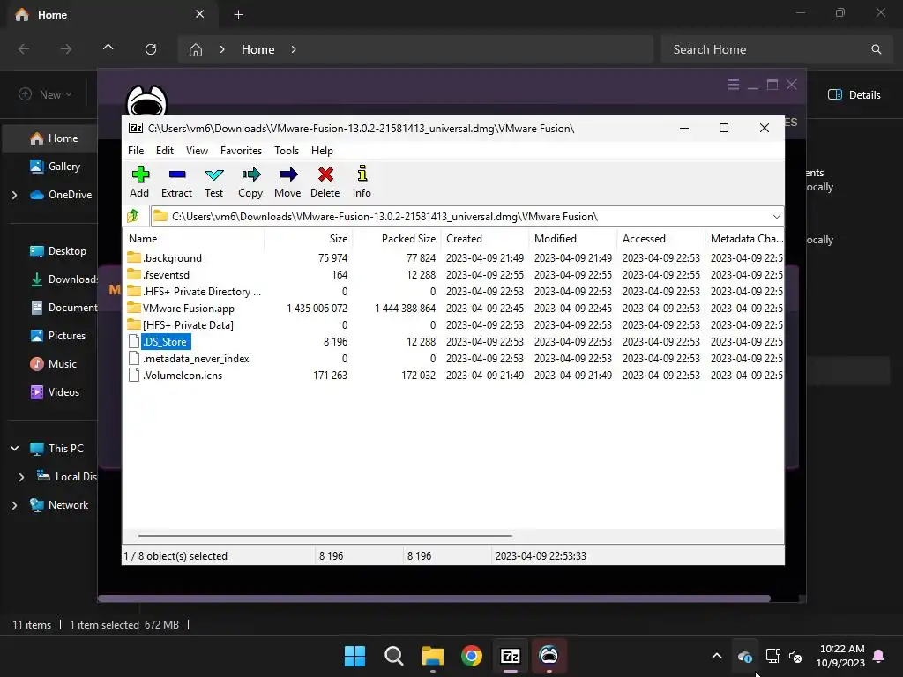
Task: Click the Move toolbar icon
Action: pyautogui.click(x=287, y=182)
